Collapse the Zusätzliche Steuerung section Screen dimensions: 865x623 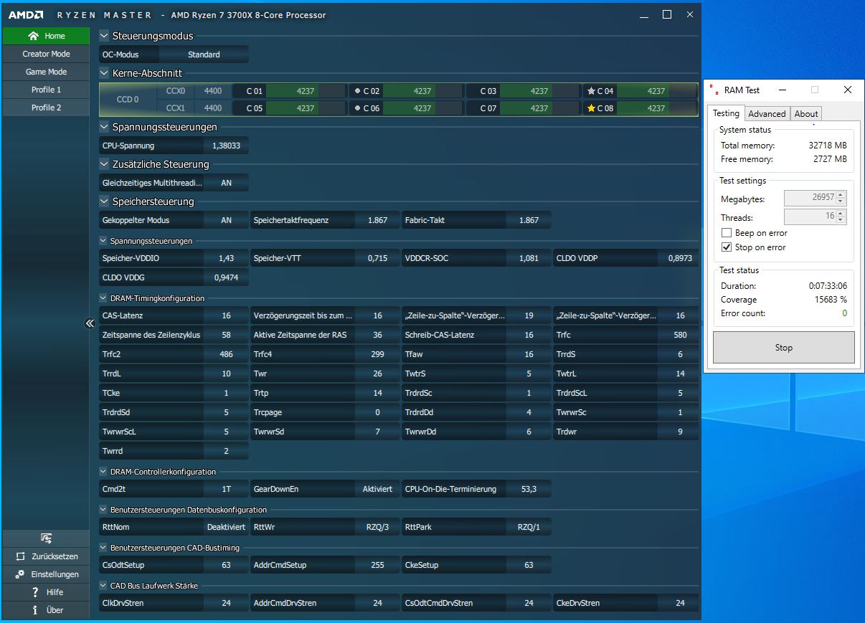(105, 164)
